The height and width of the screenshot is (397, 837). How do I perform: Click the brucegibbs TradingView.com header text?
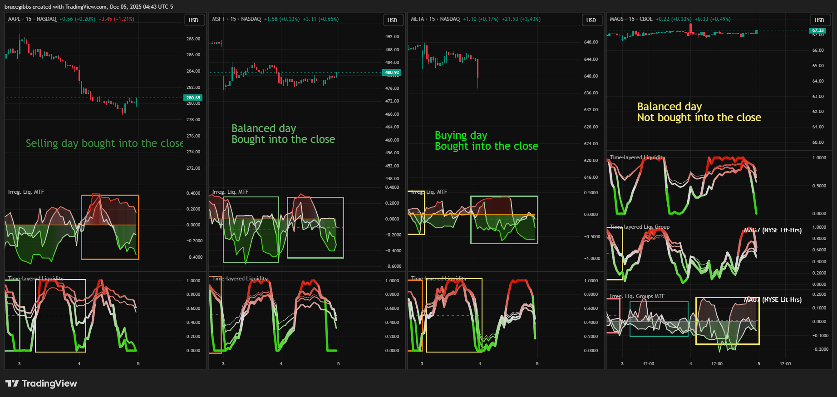point(89,6)
